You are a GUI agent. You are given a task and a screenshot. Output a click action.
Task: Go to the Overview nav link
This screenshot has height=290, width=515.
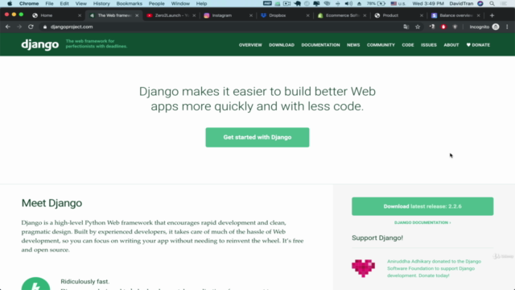[x=250, y=45]
